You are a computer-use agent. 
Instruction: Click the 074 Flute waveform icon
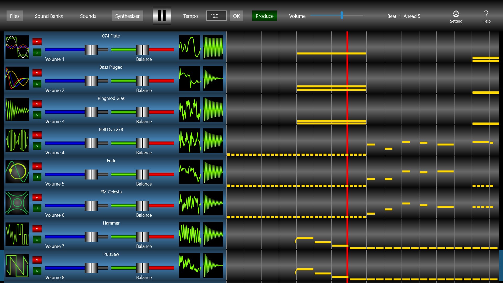[17, 47]
